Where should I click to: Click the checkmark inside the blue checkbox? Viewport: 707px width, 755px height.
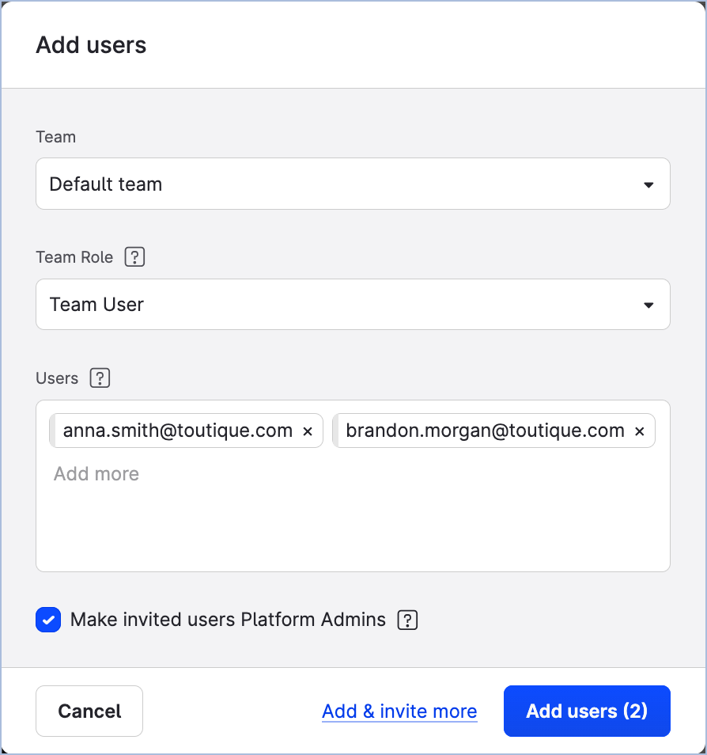point(48,620)
